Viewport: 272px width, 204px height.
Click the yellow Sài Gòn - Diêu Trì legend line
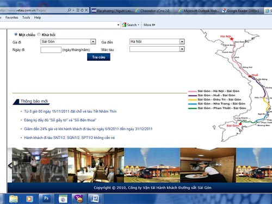point(193,100)
